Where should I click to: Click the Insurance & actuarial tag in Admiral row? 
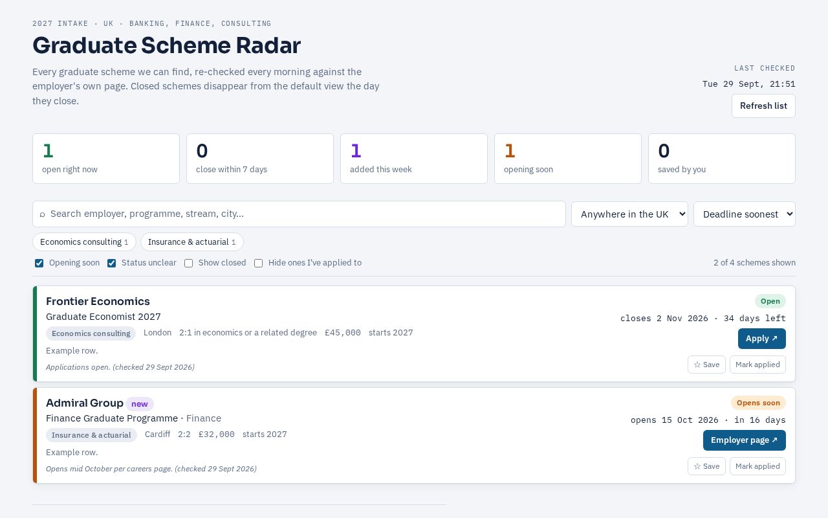coord(91,435)
